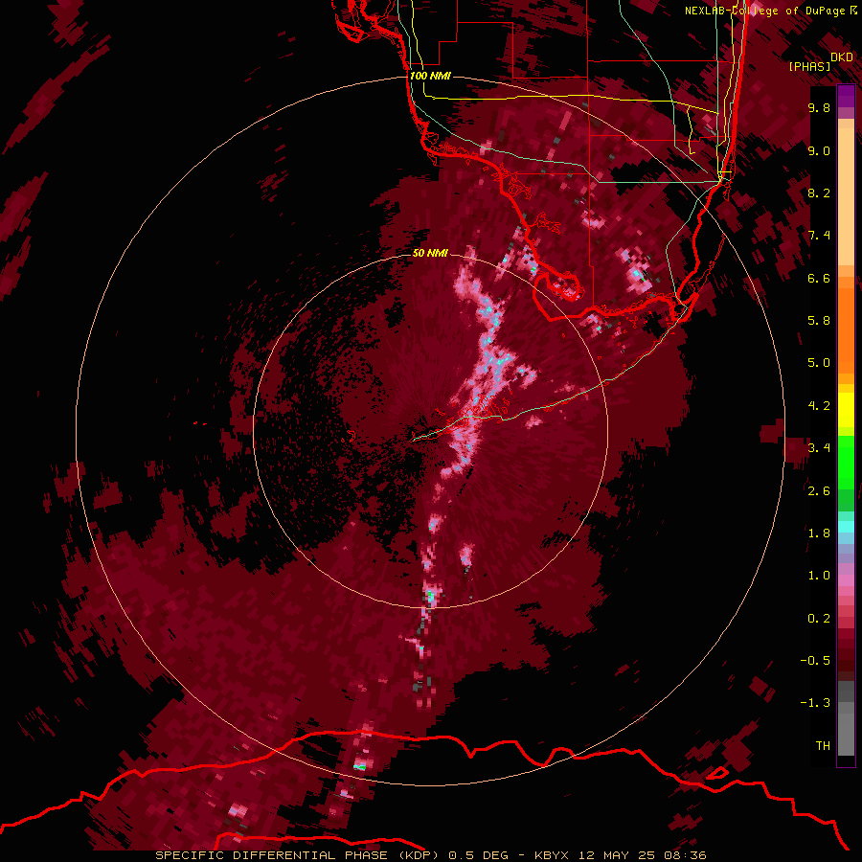Image resolution: width=862 pixels, height=862 pixels.
Task: Click the "DKD" label above the color scale
Action: pos(842,57)
